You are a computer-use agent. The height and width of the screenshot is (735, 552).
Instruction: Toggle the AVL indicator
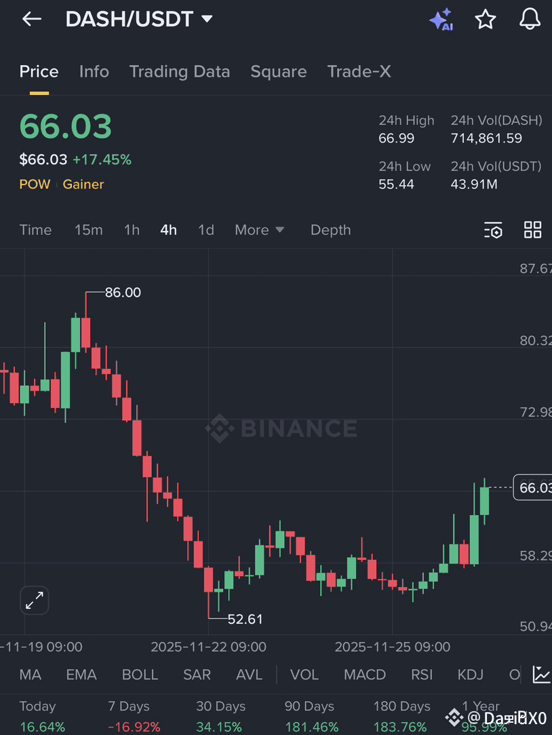click(249, 675)
